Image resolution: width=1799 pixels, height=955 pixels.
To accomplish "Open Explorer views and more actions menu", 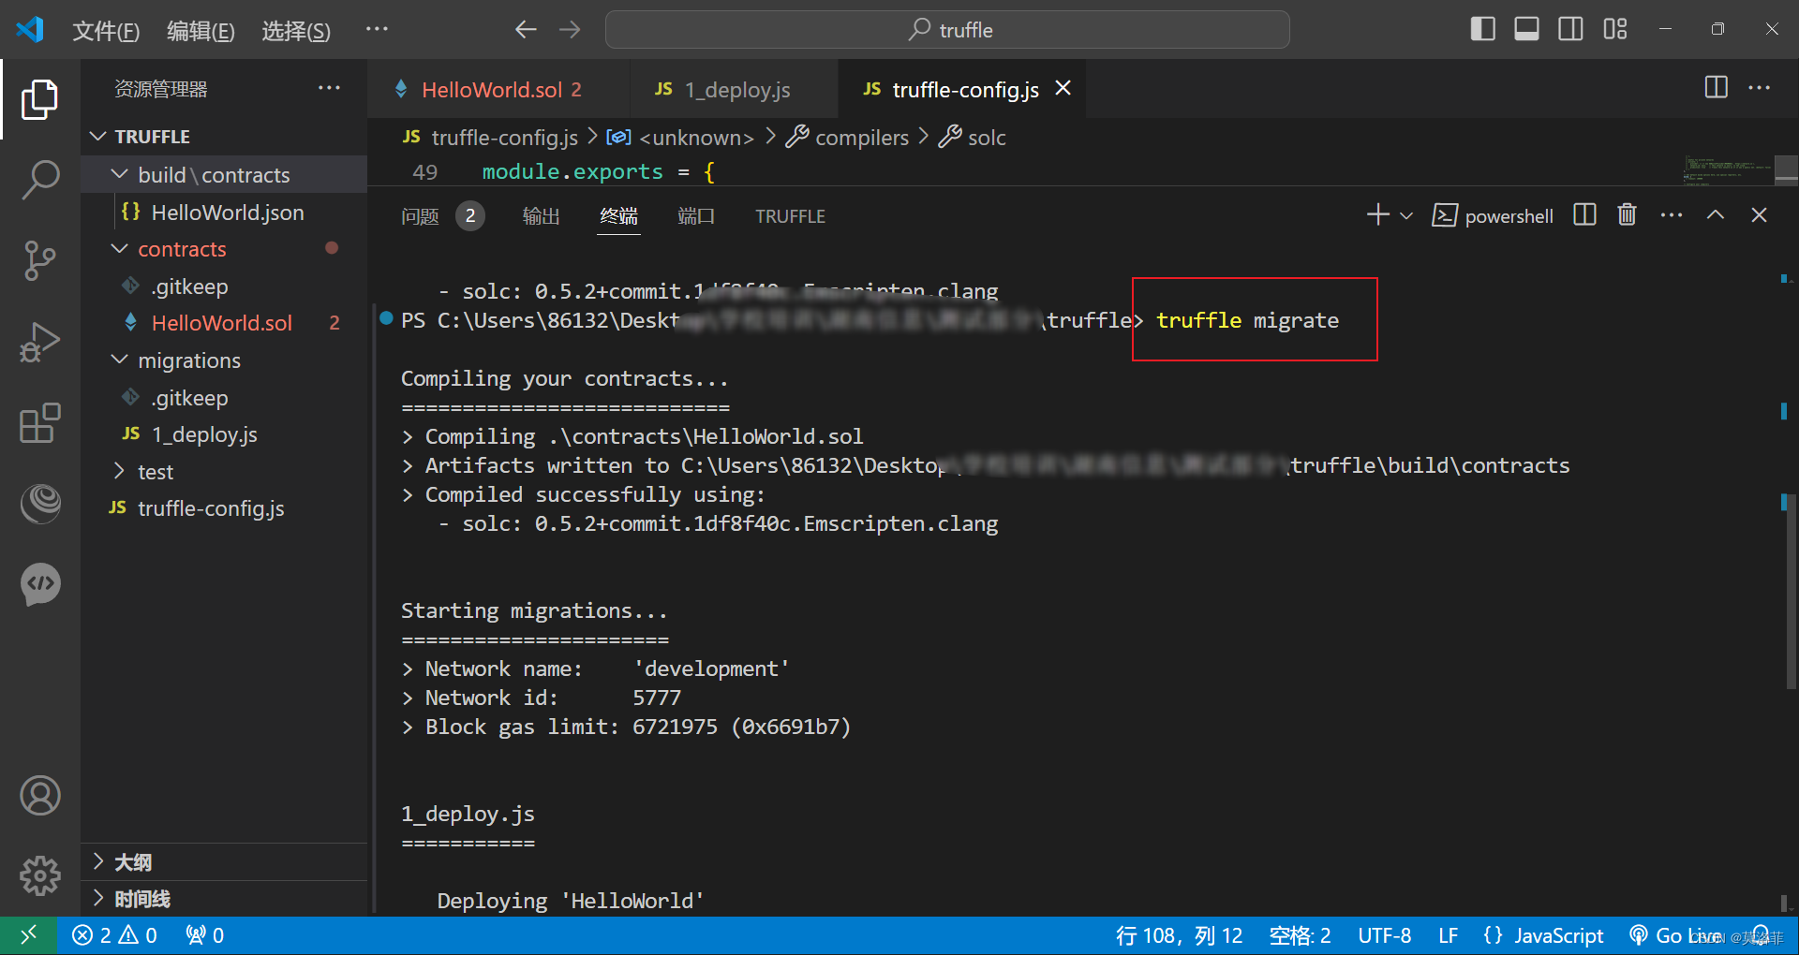I will point(329,88).
